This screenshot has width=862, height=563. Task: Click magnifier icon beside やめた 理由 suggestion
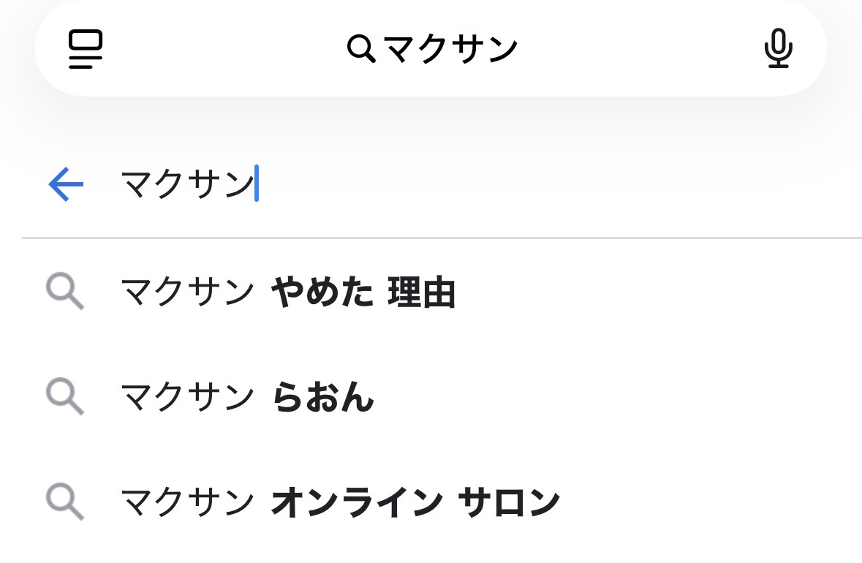pyautogui.click(x=65, y=293)
